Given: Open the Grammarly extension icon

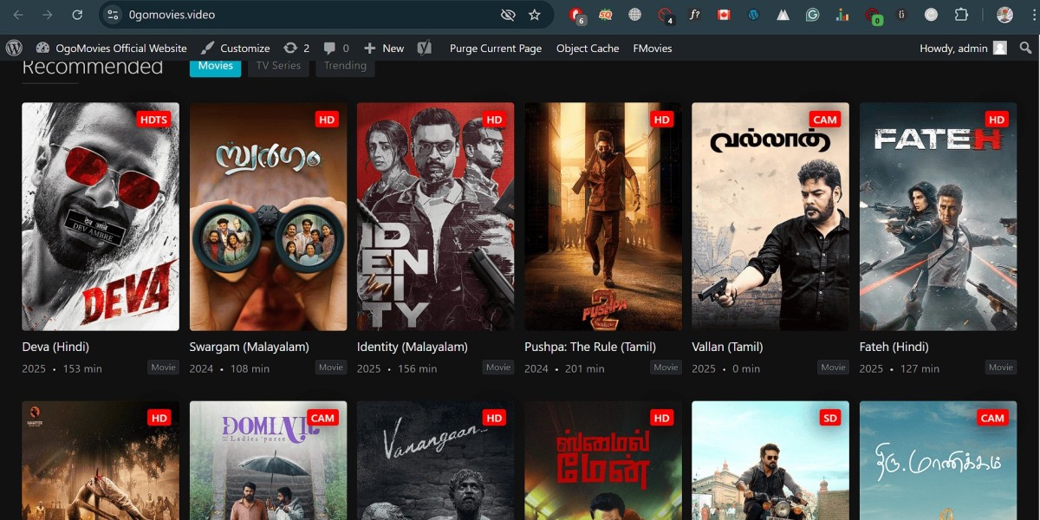Looking at the screenshot, I should [x=812, y=15].
